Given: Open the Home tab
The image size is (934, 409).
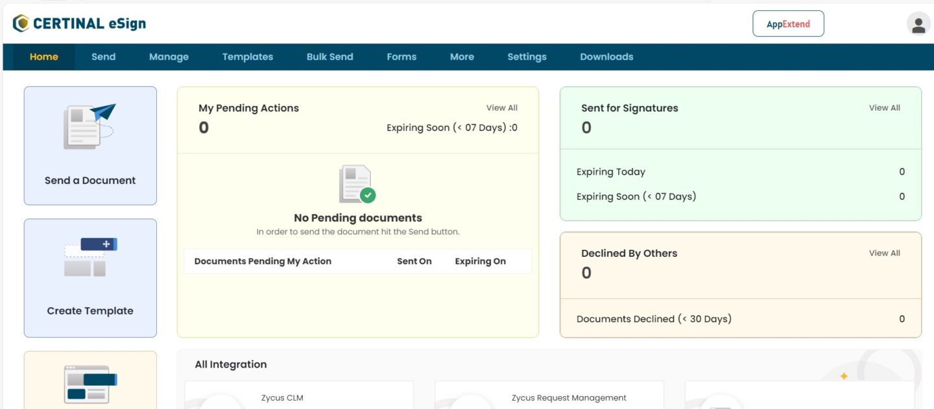Looking at the screenshot, I should (x=44, y=57).
